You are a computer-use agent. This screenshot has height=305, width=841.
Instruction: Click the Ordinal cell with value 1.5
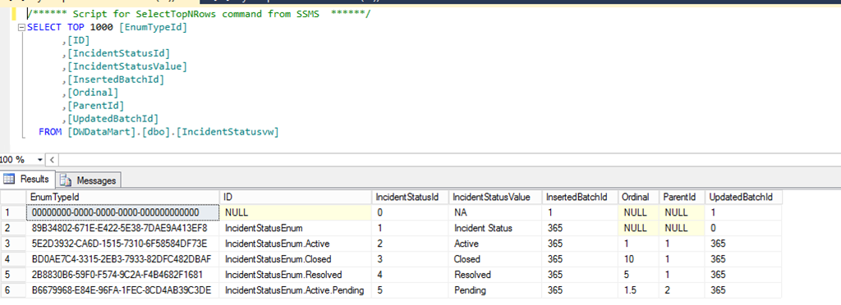point(638,290)
